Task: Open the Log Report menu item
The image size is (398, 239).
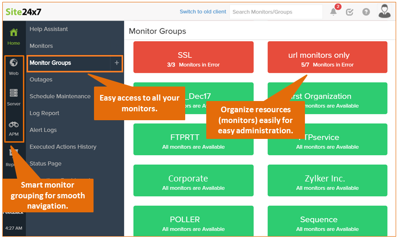Action: (x=44, y=113)
